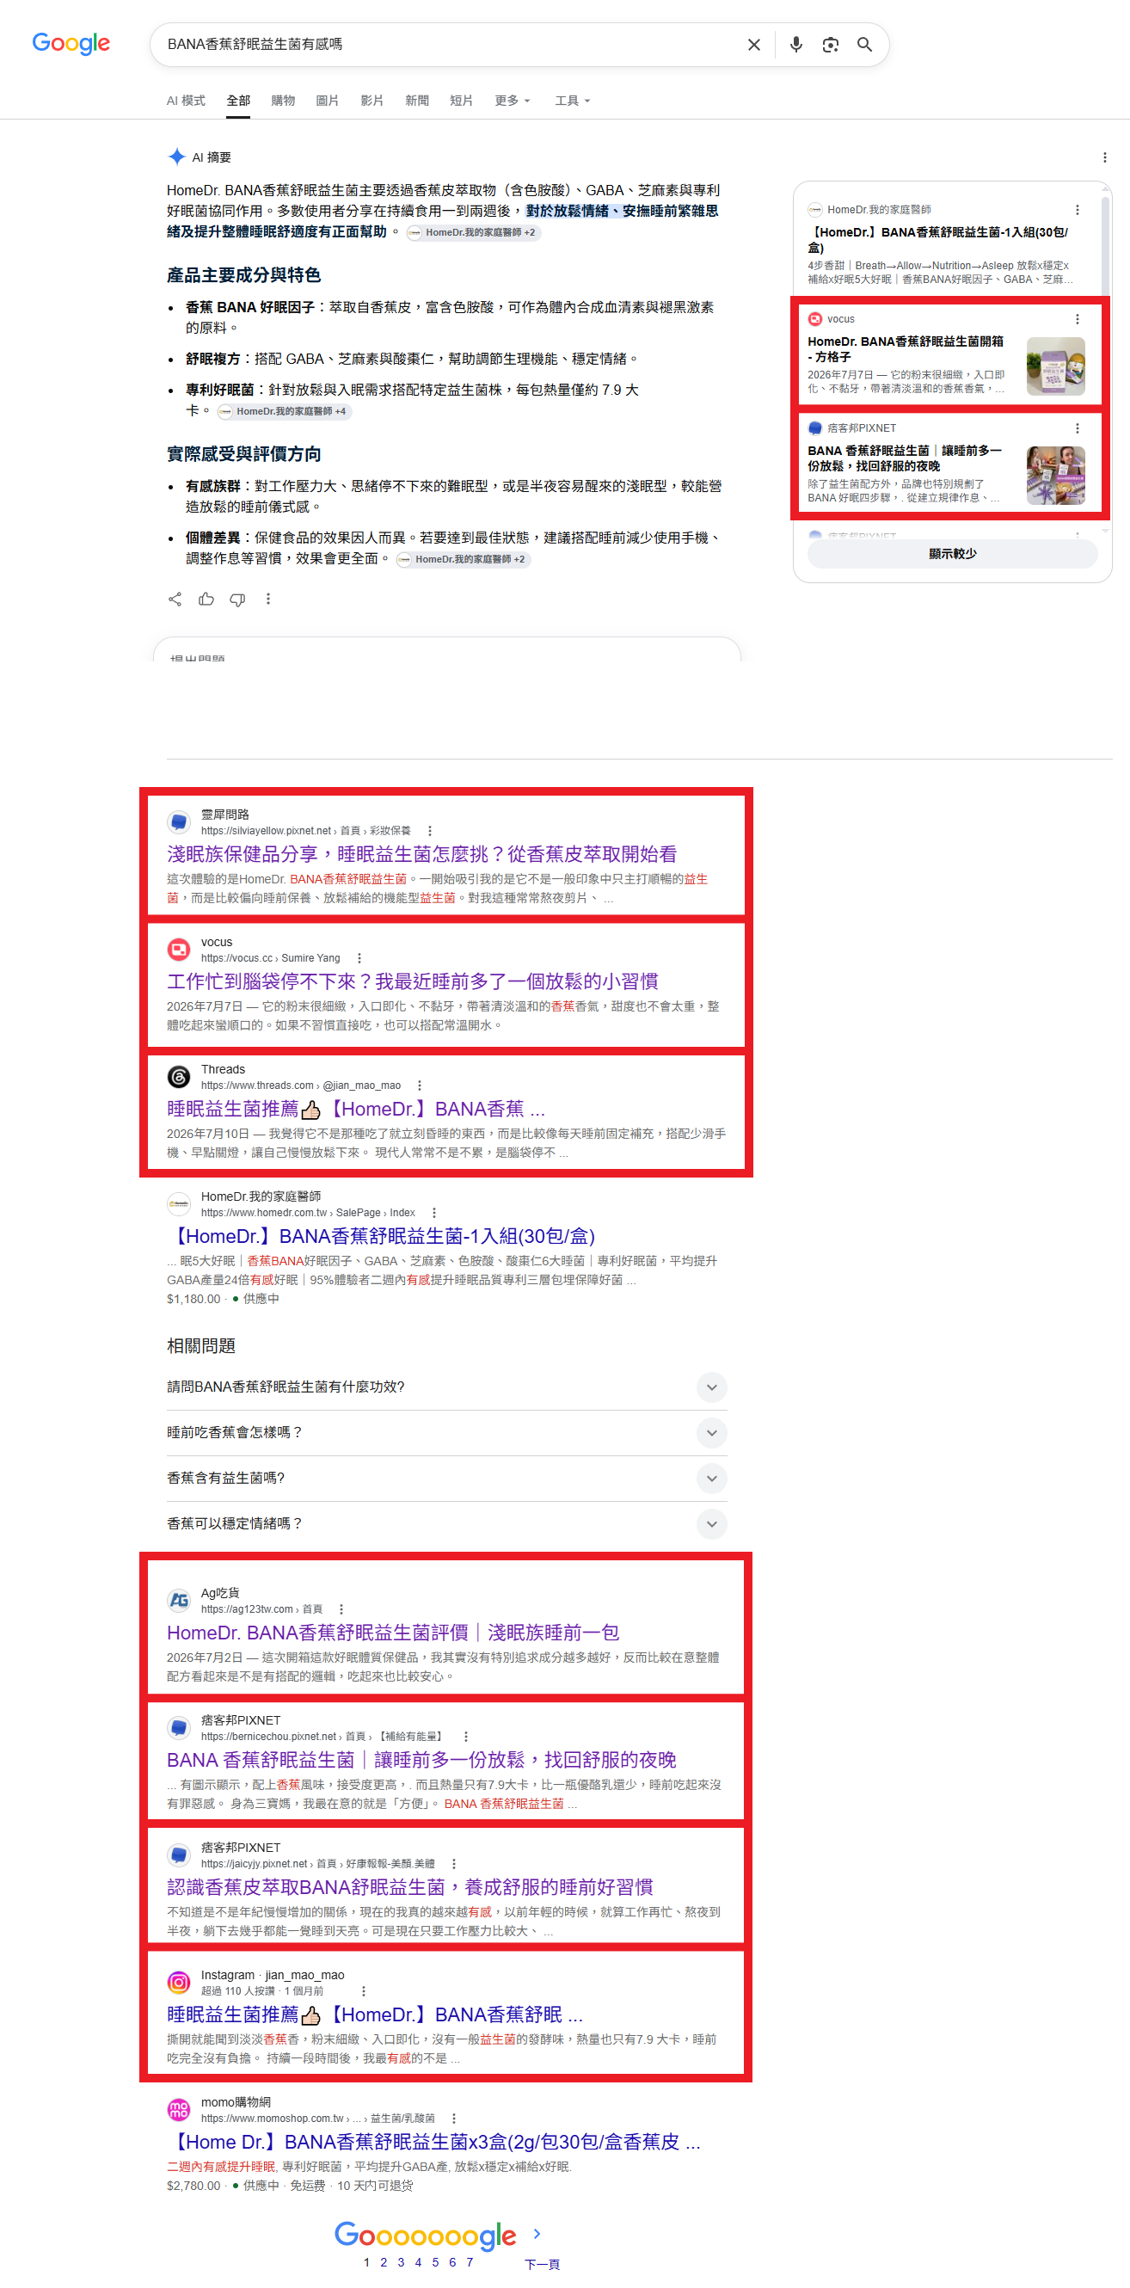Screen dimensions: 1130x2288
Task: Switch to 購物 tab
Action: pyautogui.click(x=283, y=101)
